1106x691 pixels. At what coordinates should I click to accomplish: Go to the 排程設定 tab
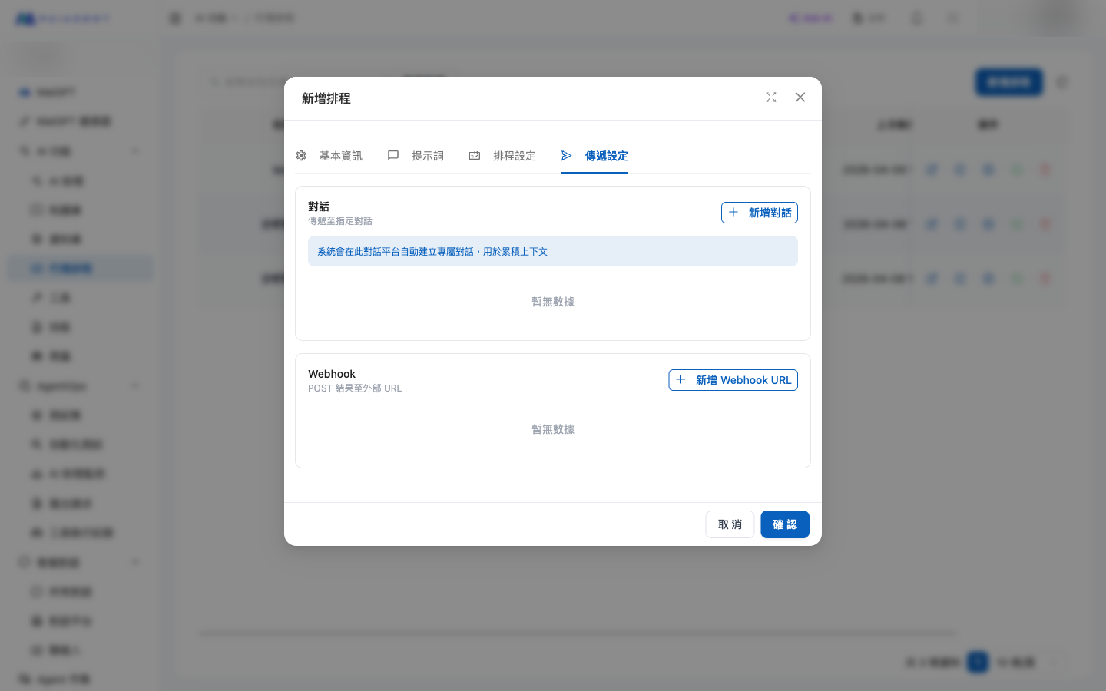coord(502,156)
